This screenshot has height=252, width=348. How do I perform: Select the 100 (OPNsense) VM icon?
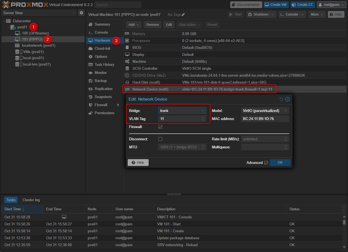coord(18,33)
